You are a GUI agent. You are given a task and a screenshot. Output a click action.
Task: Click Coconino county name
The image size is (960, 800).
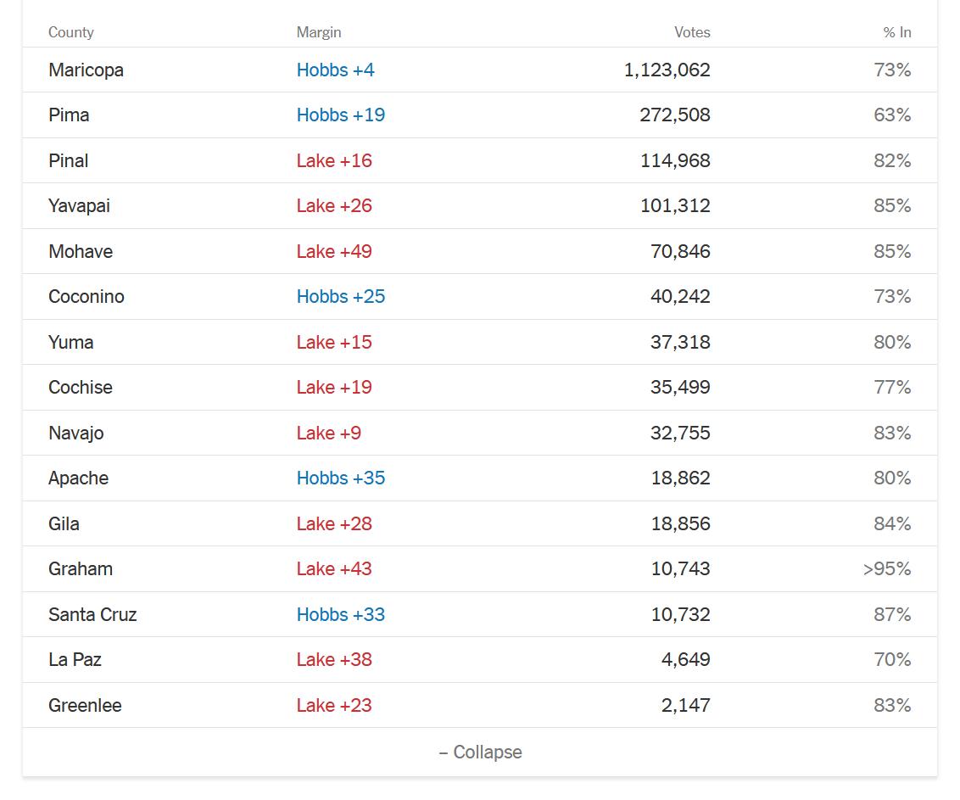pyautogui.click(x=87, y=297)
